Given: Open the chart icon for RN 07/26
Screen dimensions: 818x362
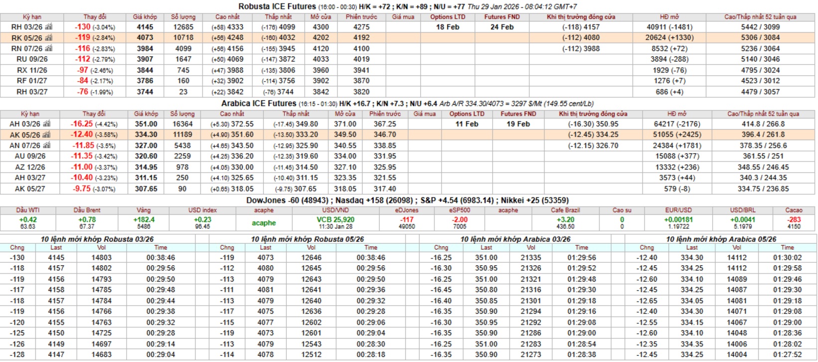Looking at the screenshot, I should point(48,48).
